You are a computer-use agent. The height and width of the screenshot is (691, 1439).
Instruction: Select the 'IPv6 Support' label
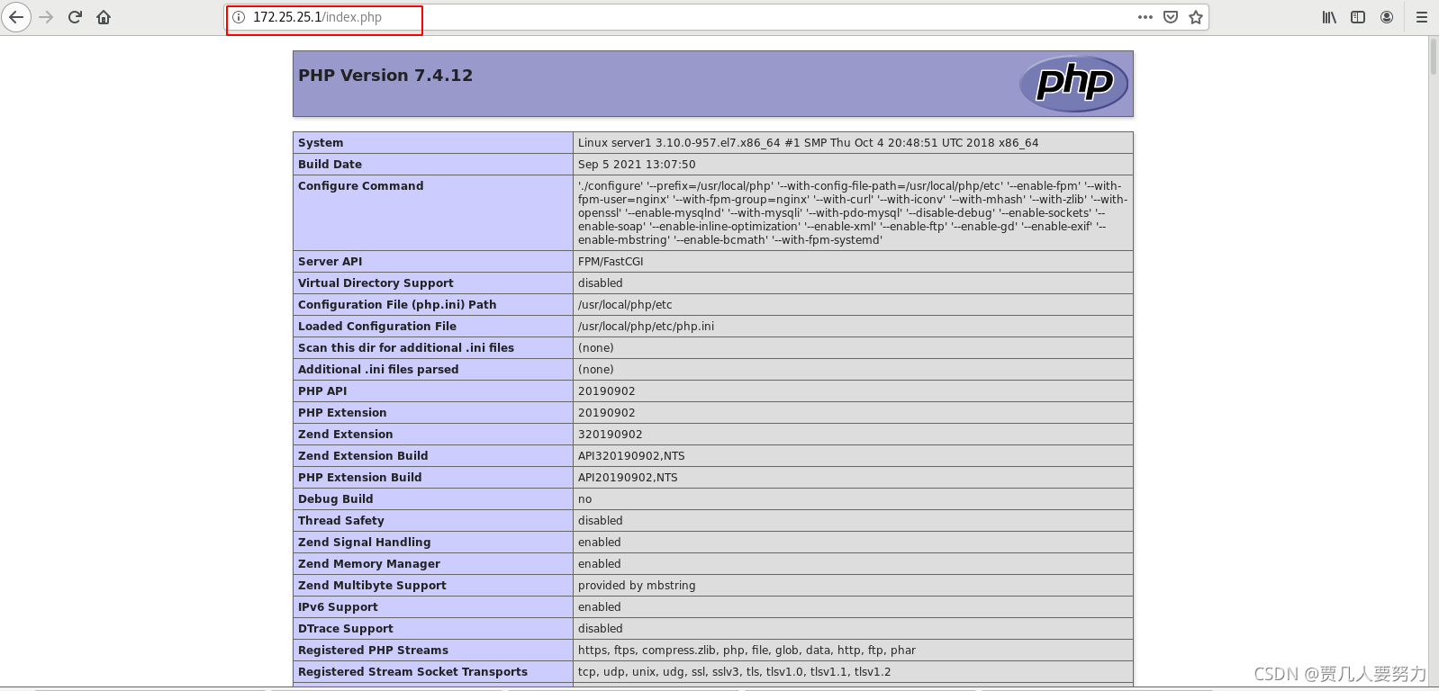click(x=338, y=607)
